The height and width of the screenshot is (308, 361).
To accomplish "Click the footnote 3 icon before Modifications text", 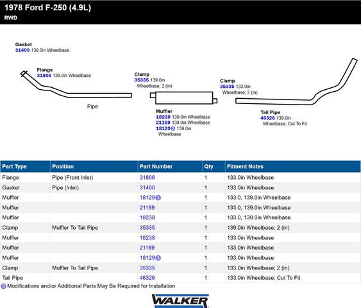I will 3,286.
